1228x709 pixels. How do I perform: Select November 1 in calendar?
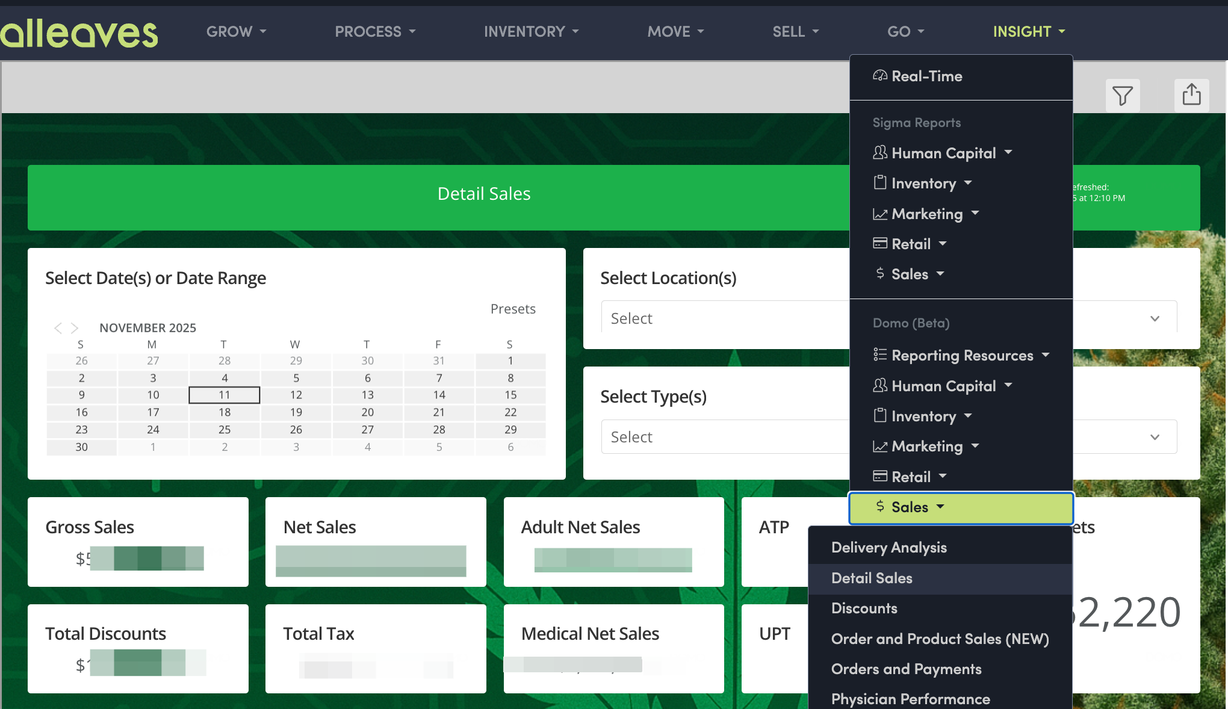click(x=510, y=361)
